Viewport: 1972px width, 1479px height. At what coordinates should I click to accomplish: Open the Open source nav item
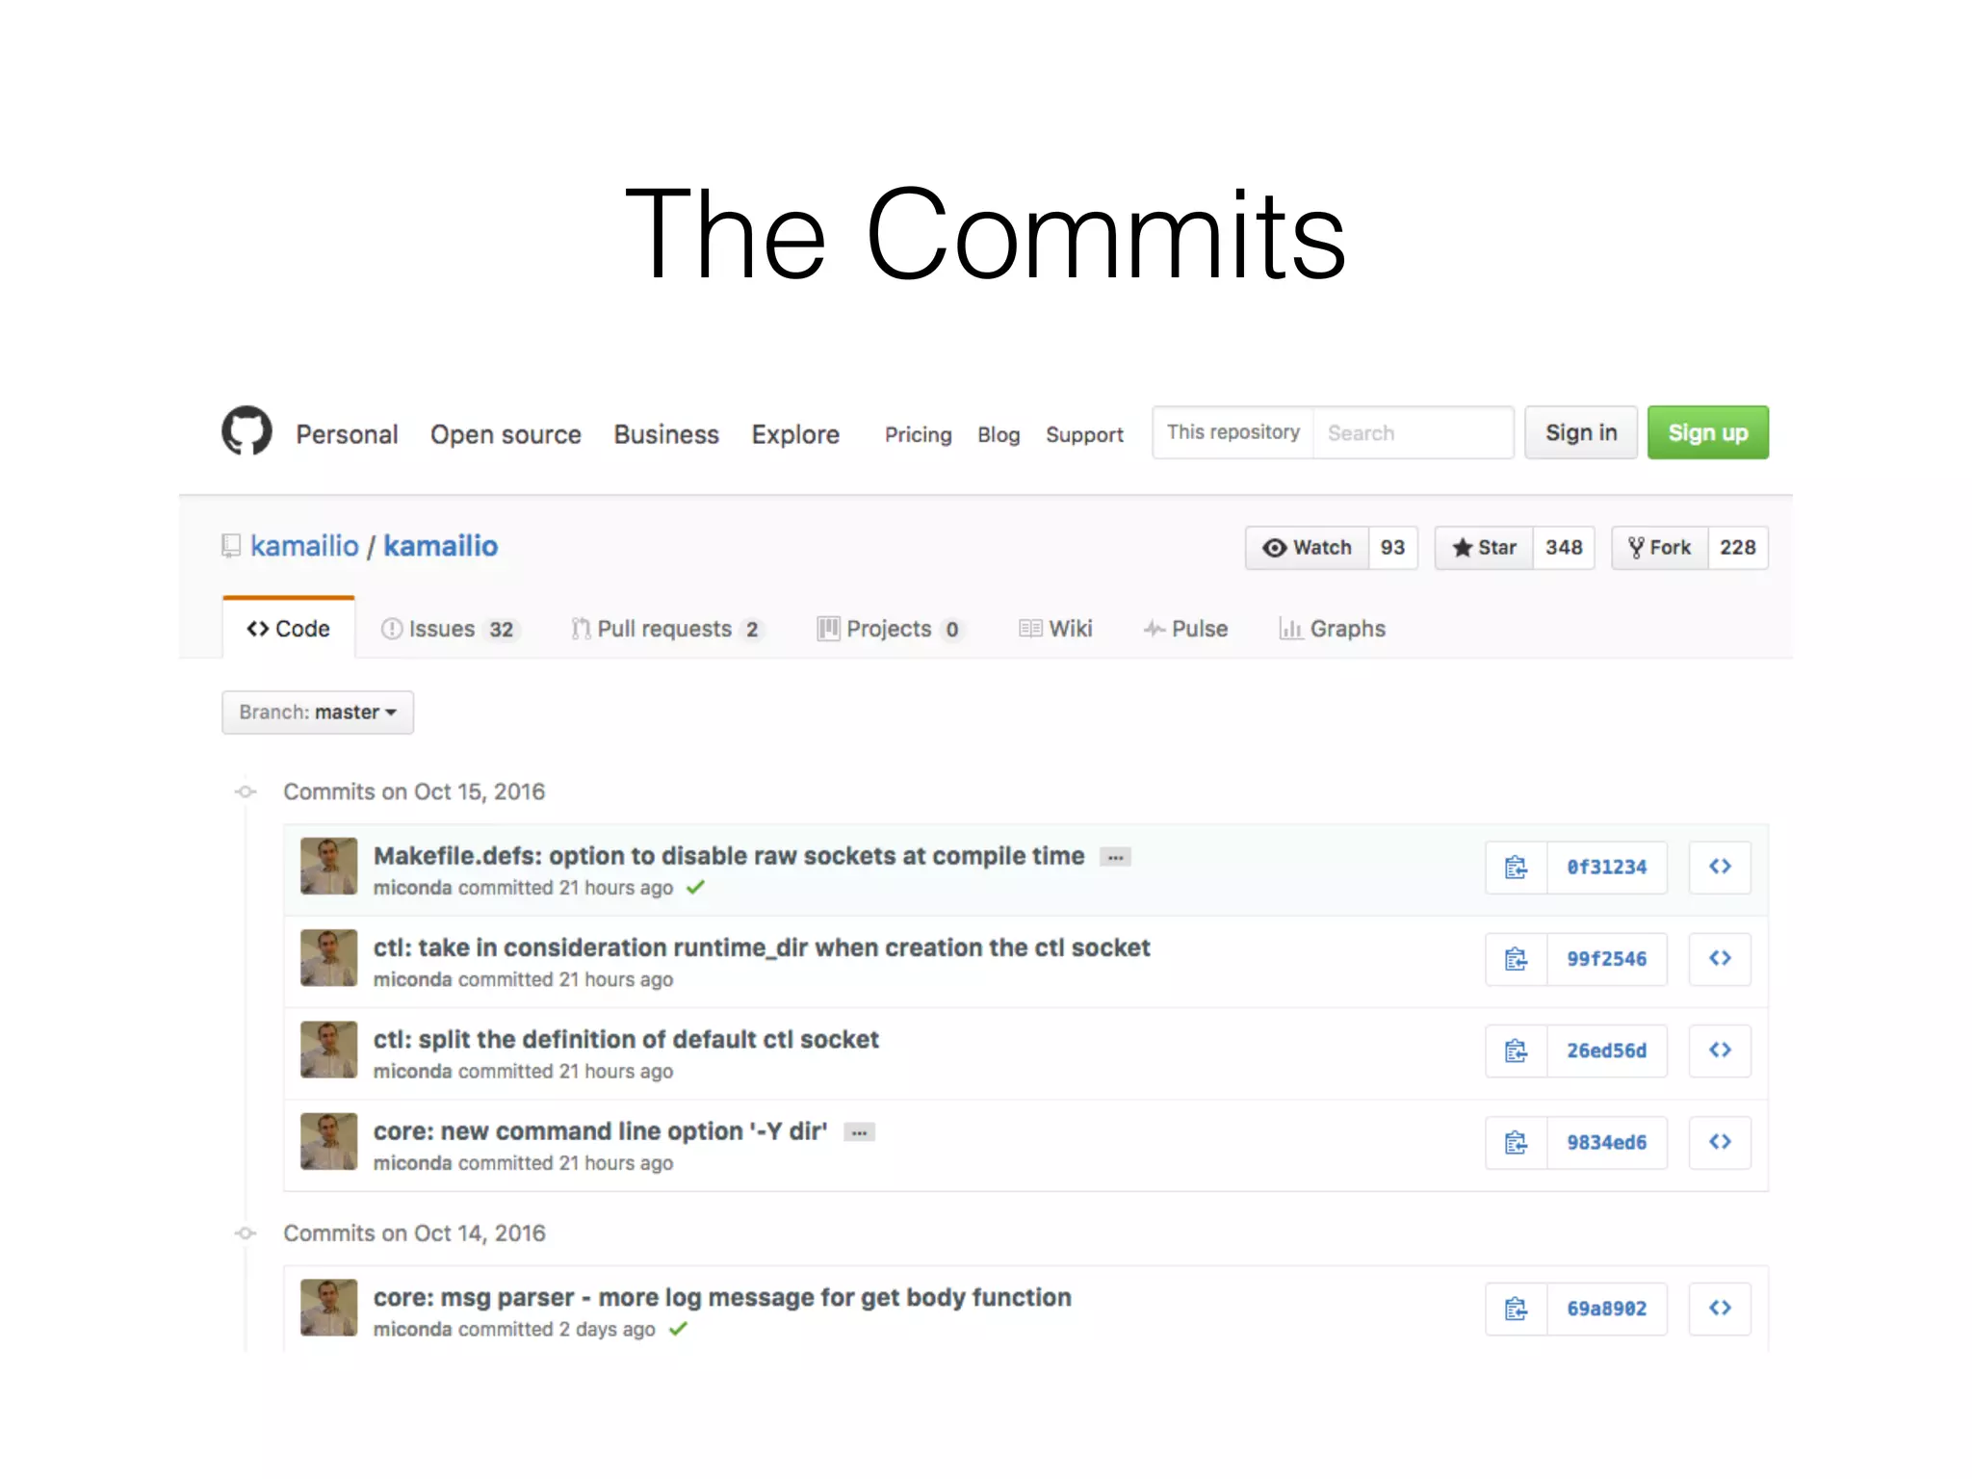coord(506,434)
